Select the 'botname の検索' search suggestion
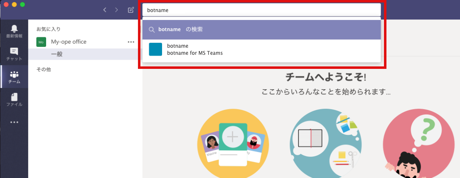460x178 pixels. 261,29
